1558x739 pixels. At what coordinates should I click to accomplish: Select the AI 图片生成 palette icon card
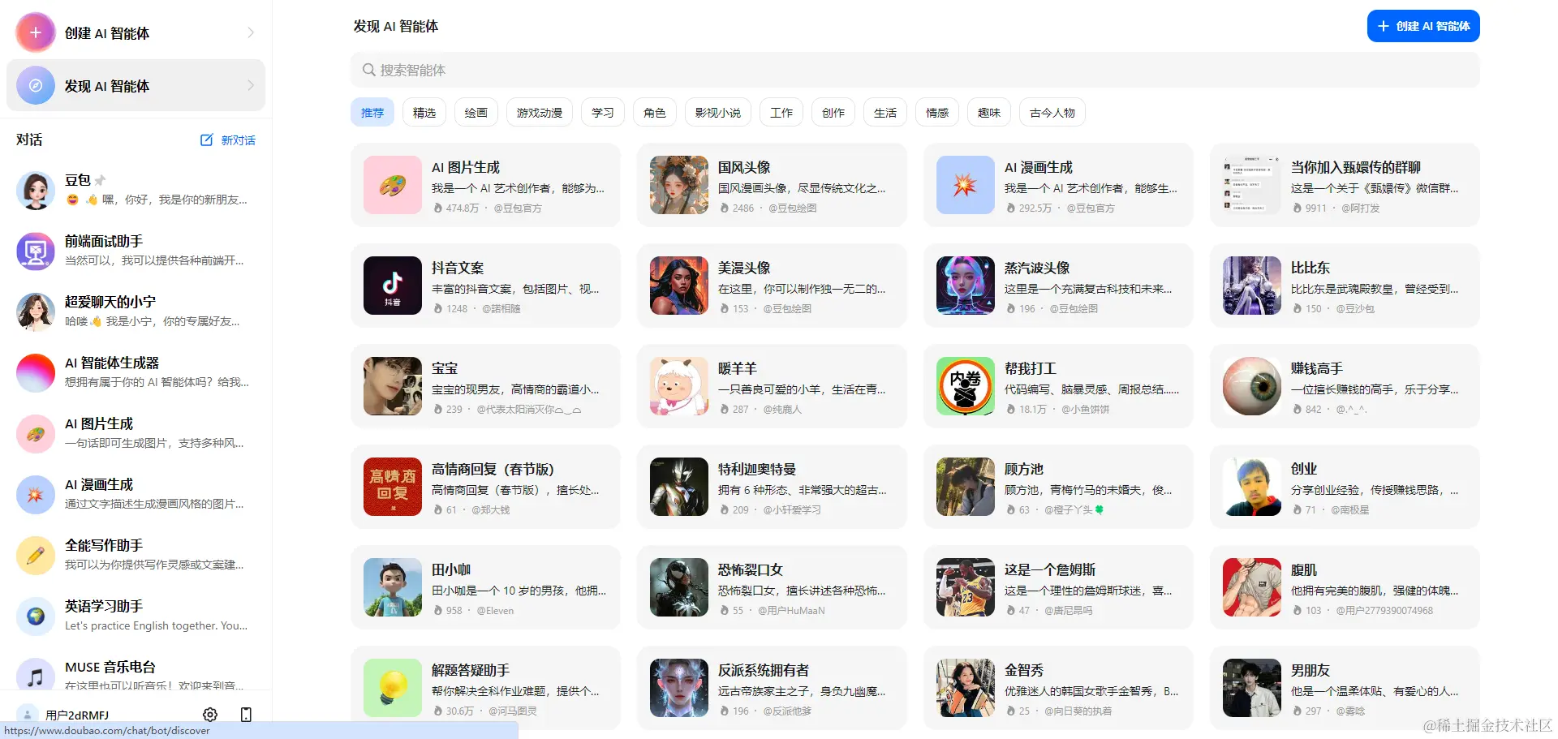pyautogui.click(x=393, y=185)
